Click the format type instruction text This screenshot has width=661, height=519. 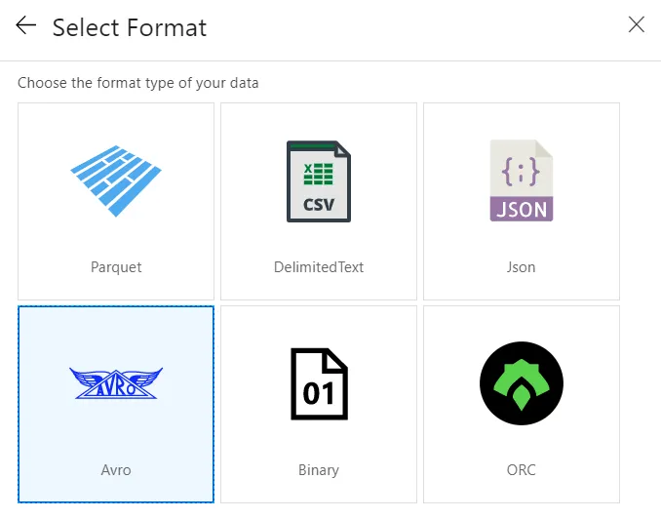click(138, 83)
